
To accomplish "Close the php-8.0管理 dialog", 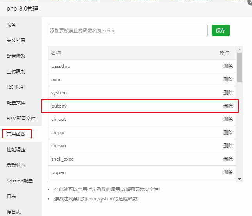I will (x=250, y=2).
